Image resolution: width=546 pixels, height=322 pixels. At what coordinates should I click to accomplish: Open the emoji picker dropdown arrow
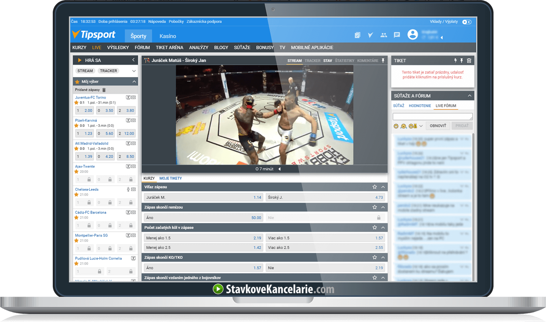coord(421,126)
